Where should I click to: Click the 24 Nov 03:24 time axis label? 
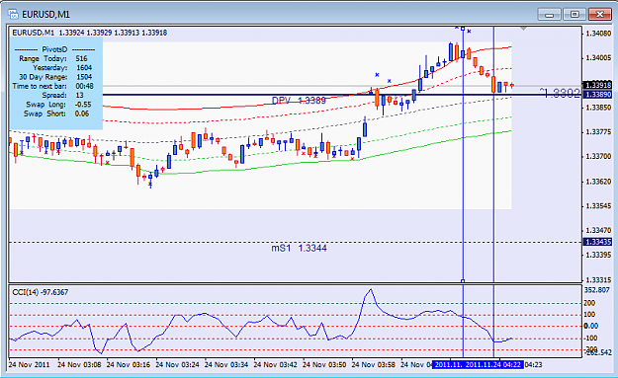[x=177, y=364]
